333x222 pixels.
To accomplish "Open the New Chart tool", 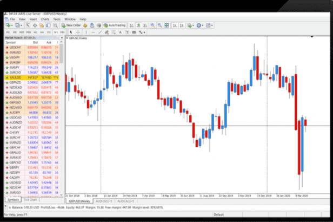I will coord(8,25).
